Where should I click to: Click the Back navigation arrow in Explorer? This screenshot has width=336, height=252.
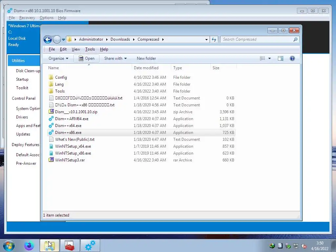pyautogui.click(x=48, y=39)
